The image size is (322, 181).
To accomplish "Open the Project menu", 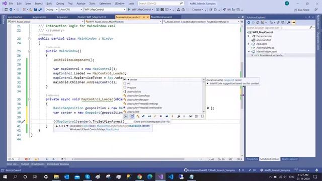I will (39, 4).
